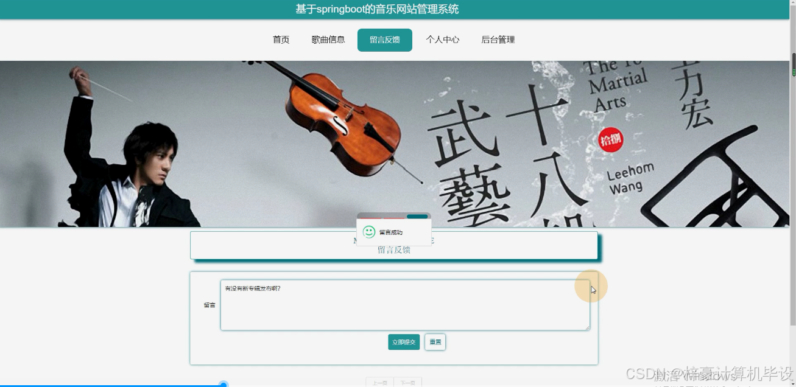Click inside the 留言 message textarea
This screenshot has width=796, height=387.
pyautogui.click(x=405, y=304)
